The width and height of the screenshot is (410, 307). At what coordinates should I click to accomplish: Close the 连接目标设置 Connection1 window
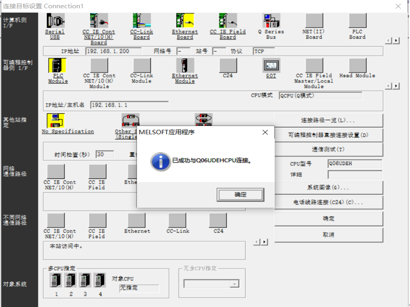398,6
